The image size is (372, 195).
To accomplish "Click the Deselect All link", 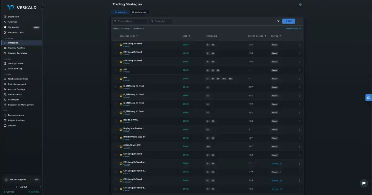I will click(138, 28).
